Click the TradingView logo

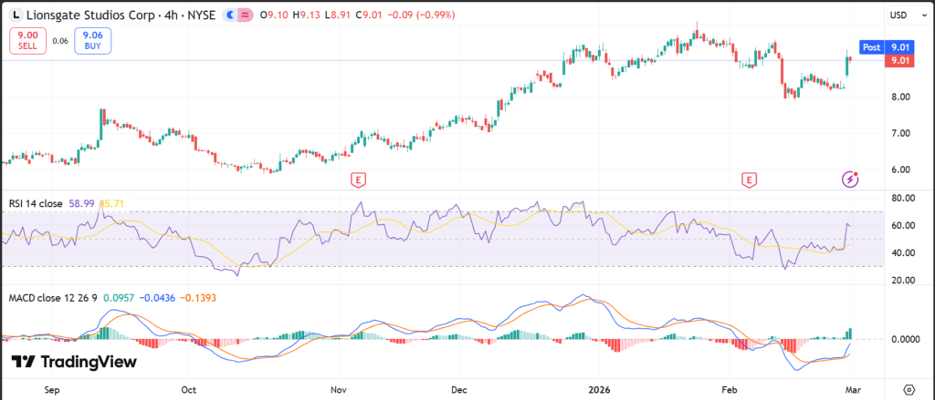[x=74, y=363]
